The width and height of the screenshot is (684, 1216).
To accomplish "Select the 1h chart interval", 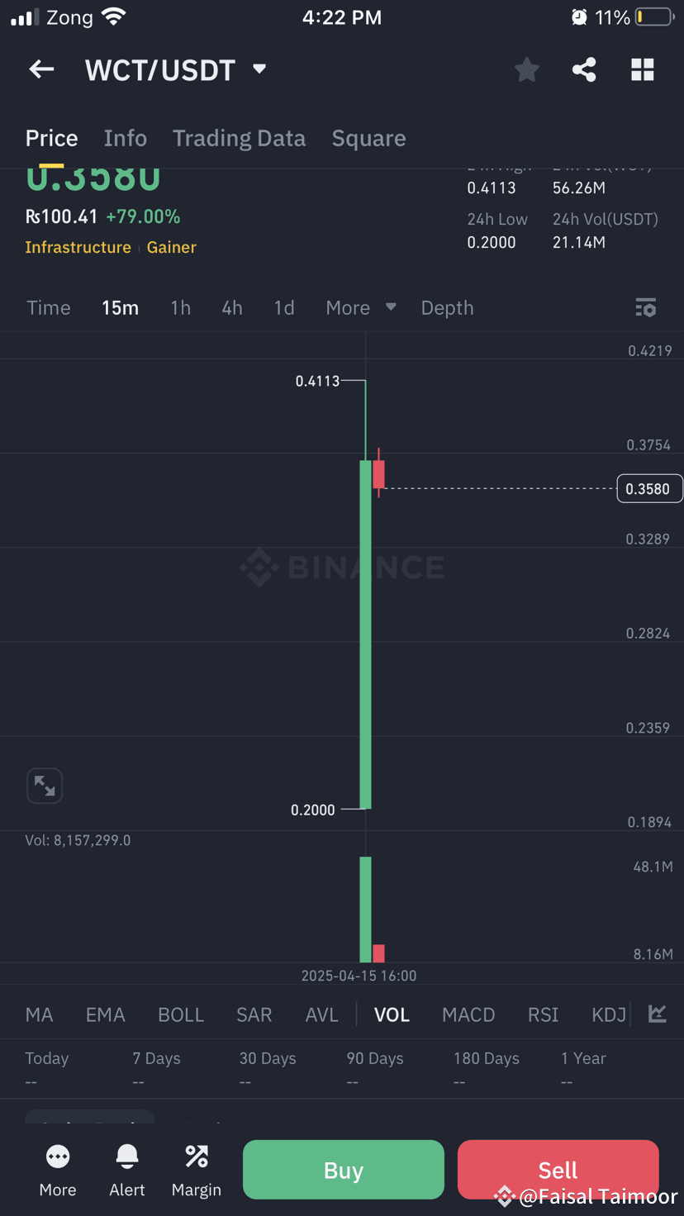I will [181, 308].
